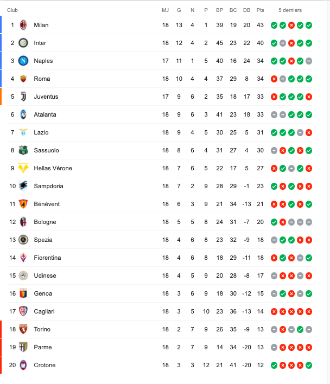Click the Pts column header

tap(260, 10)
